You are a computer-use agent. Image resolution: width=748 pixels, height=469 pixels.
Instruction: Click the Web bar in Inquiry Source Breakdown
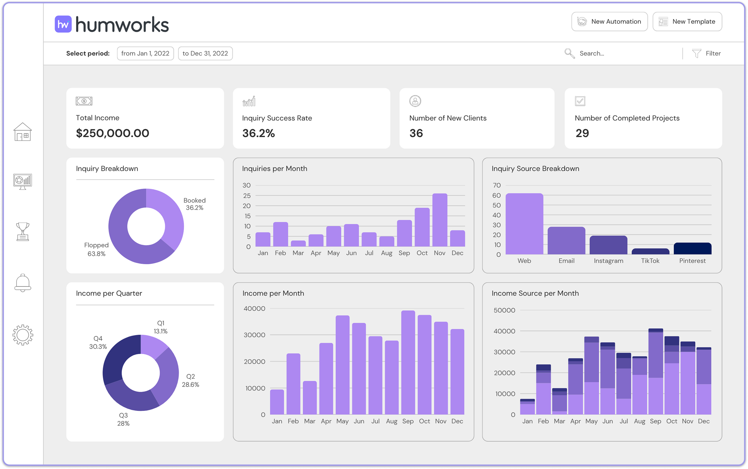coord(524,224)
